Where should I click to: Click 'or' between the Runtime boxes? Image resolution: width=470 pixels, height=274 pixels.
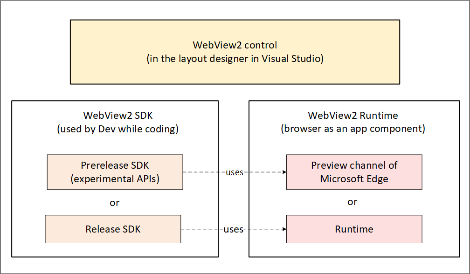[352, 202]
